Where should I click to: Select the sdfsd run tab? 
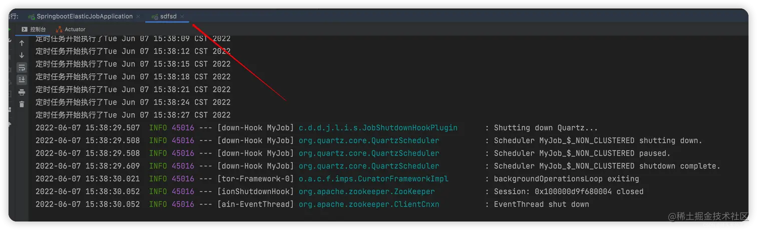(168, 16)
